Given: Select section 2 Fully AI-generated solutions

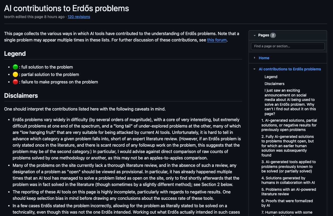Looking at the screenshot, I should point(288,146).
